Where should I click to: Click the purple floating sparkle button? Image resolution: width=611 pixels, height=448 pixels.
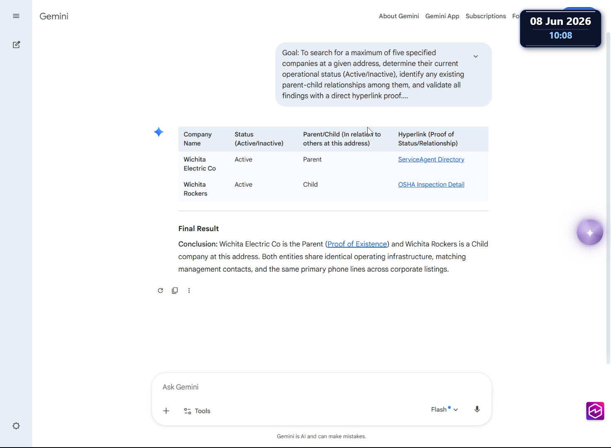point(590,233)
